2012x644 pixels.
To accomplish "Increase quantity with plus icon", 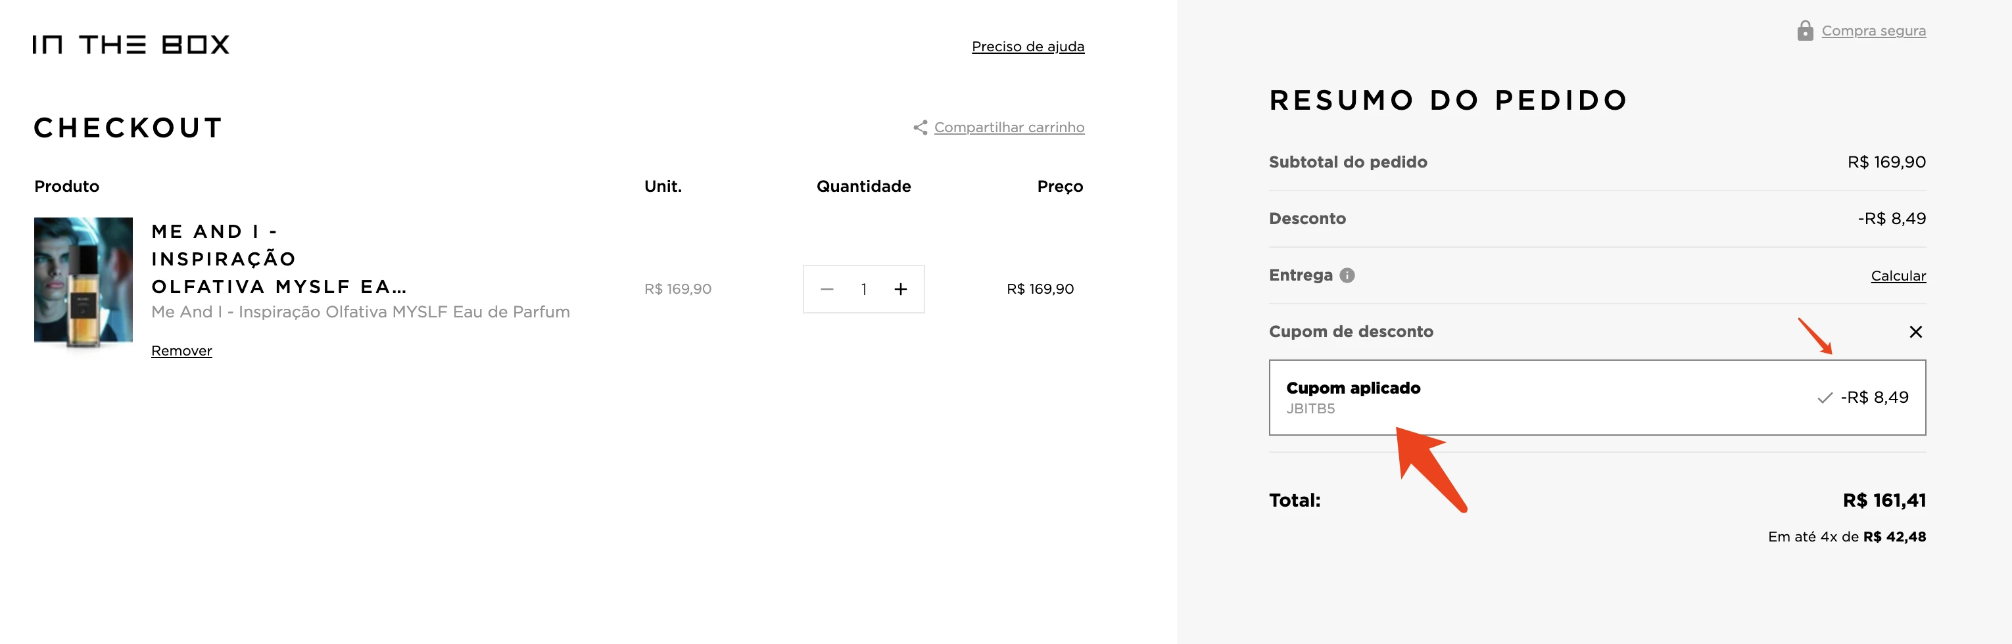I will [x=901, y=290].
